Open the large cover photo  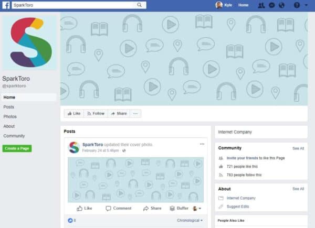(184, 59)
